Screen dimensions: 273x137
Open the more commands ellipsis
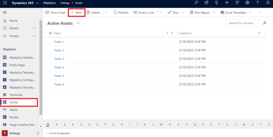click(259, 12)
